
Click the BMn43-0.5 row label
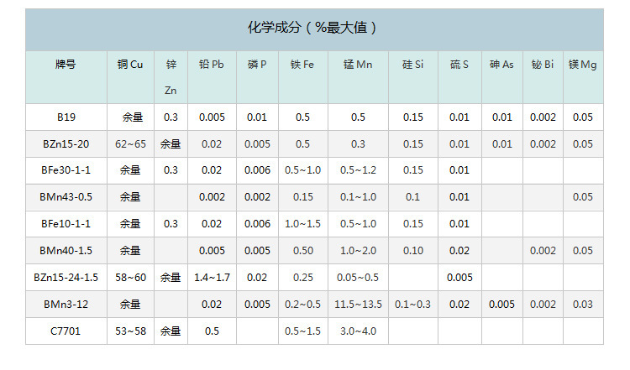tap(66, 197)
